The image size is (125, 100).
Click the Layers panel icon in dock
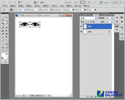click(x=117, y=26)
